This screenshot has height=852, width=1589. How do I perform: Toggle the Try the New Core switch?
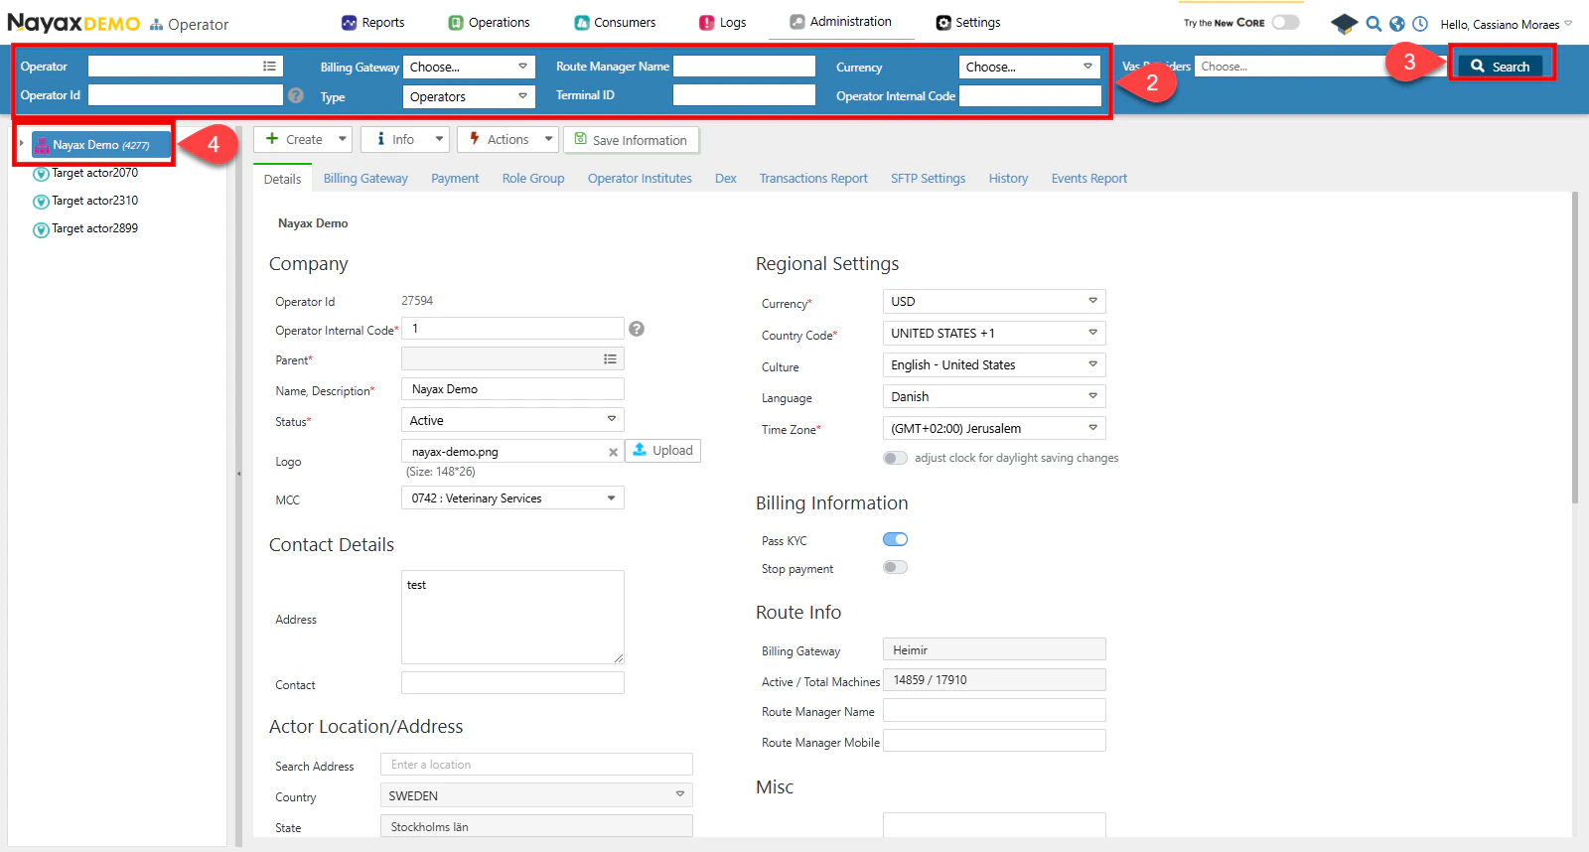pos(1286,22)
